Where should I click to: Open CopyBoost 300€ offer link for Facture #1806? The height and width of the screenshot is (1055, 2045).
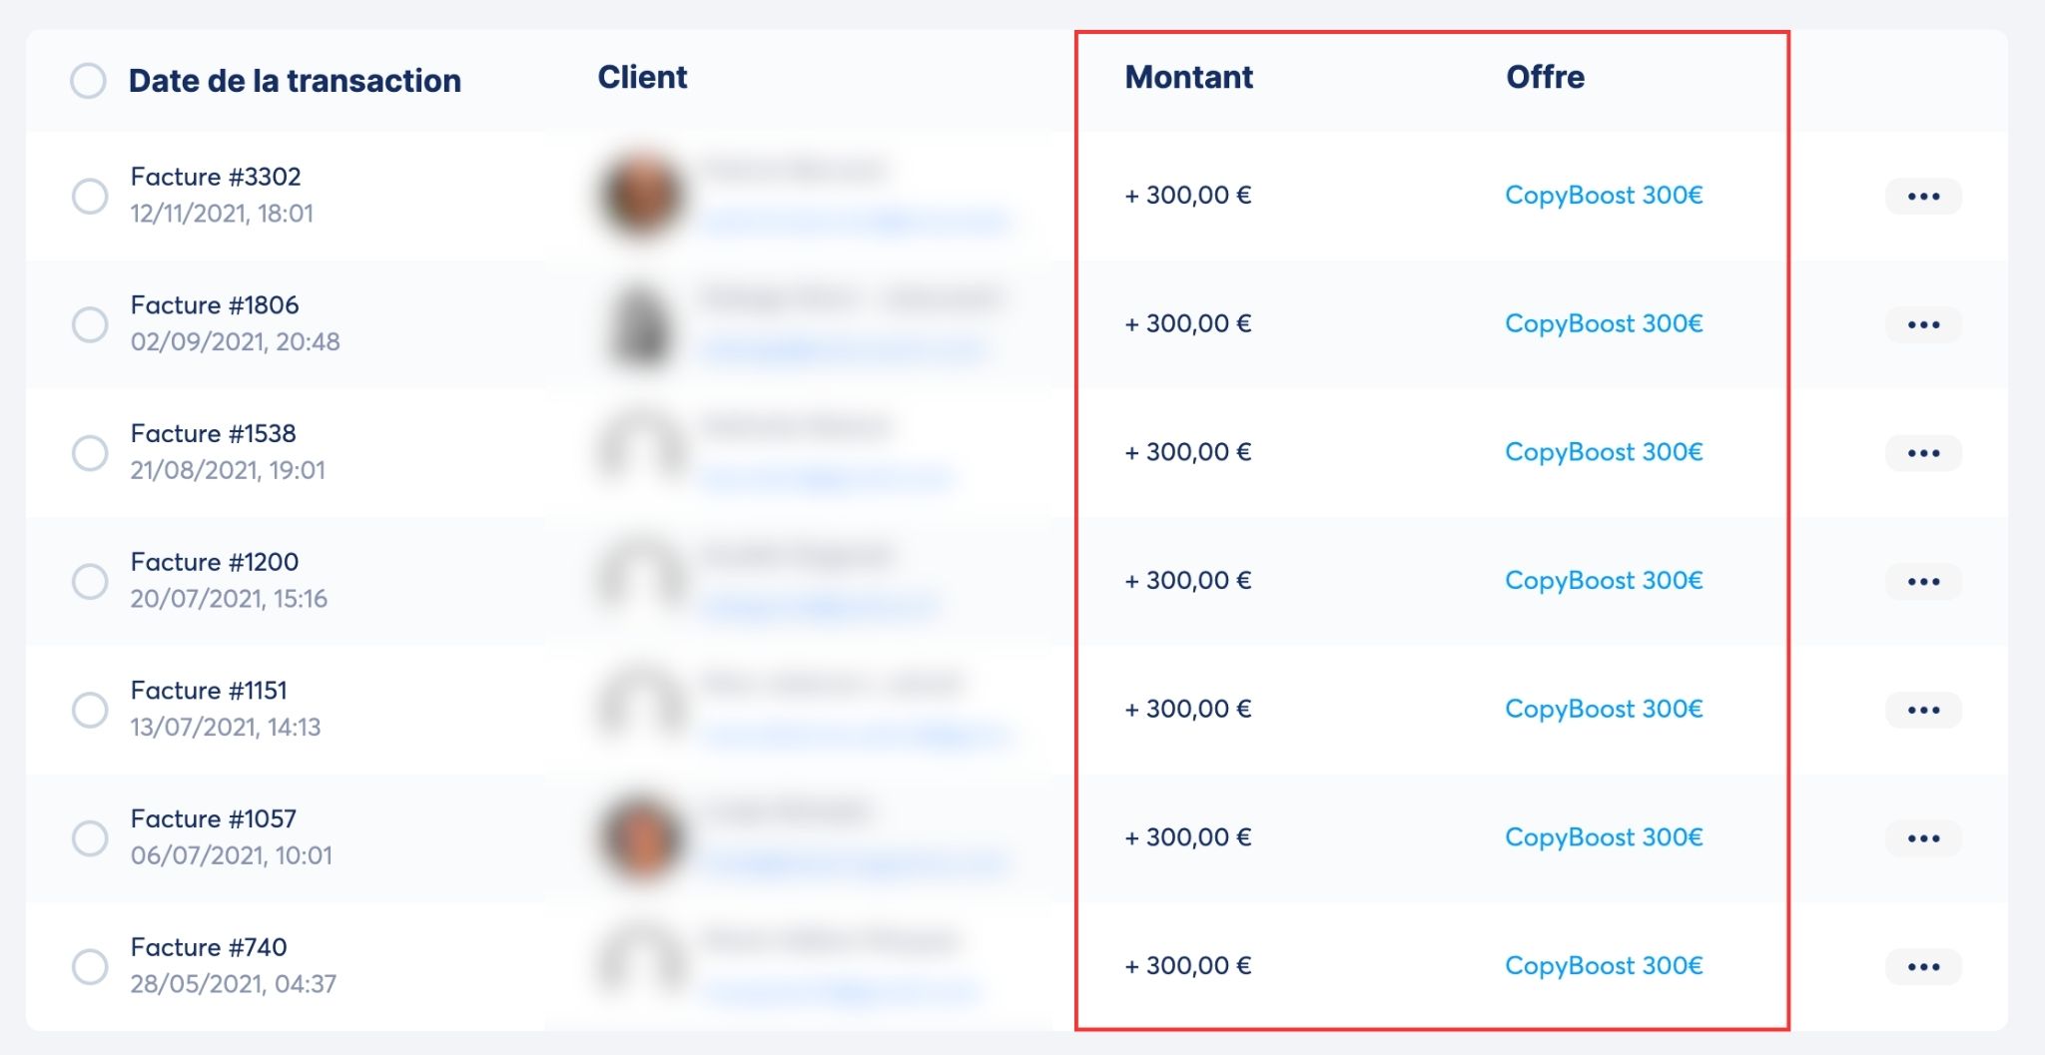coord(1604,323)
